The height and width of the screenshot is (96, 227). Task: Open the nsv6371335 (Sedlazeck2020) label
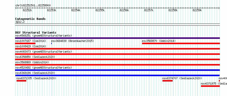pyautogui.click(x=36, y=78)
